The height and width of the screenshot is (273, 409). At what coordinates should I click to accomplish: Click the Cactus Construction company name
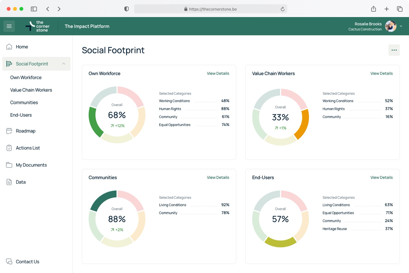pyautogui.click(x=365, y=29)
